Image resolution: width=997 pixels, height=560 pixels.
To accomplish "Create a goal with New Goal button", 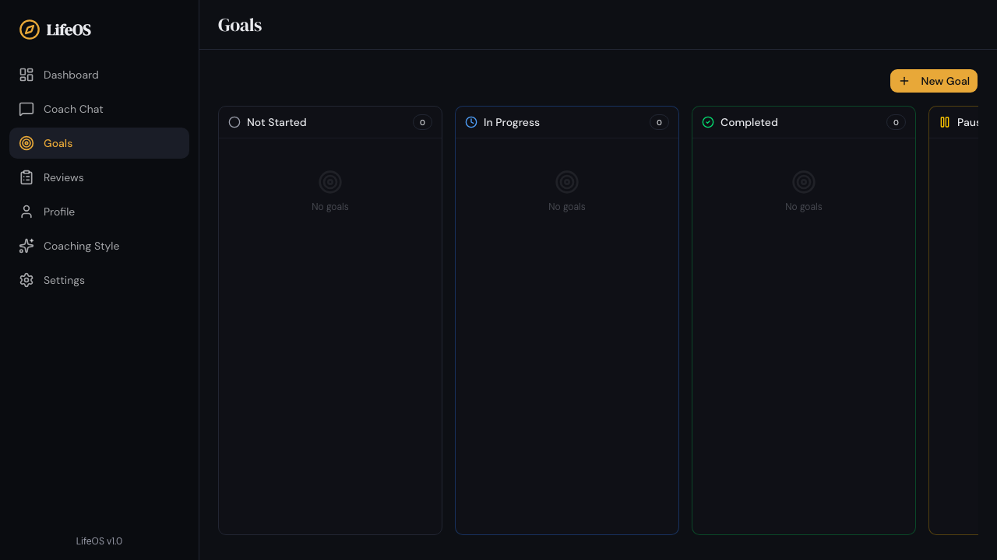I will point(934,81).
